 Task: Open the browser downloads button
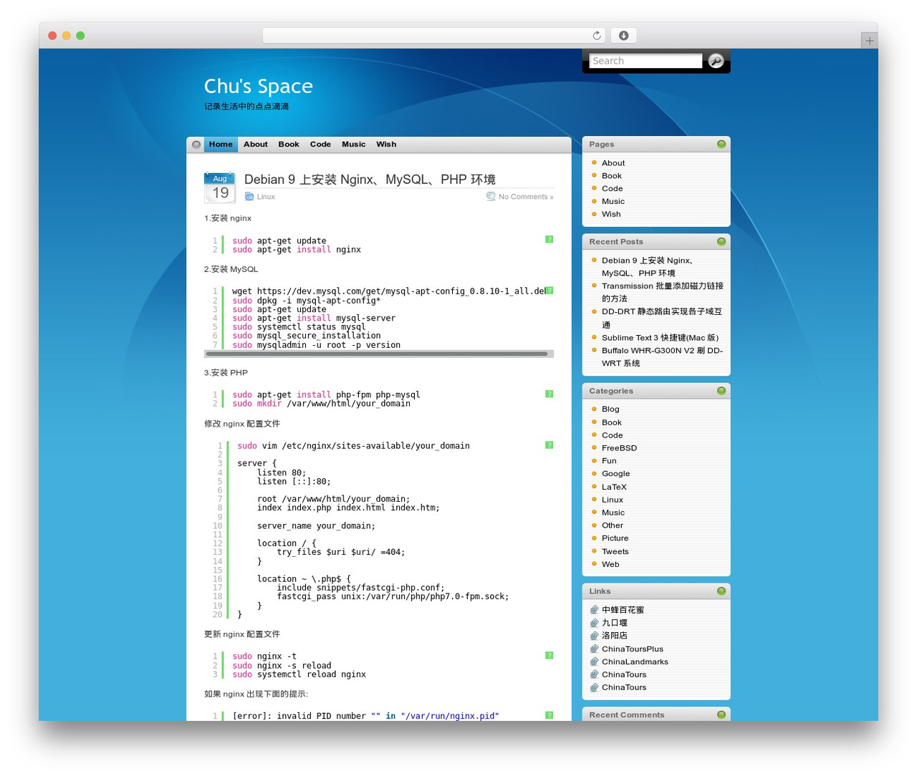[x=624, y=36]
